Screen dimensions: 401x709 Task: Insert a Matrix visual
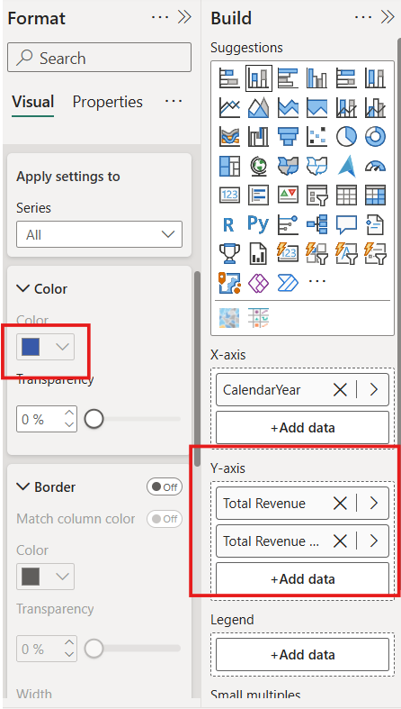pyautogui.click(x=375, y=195)
